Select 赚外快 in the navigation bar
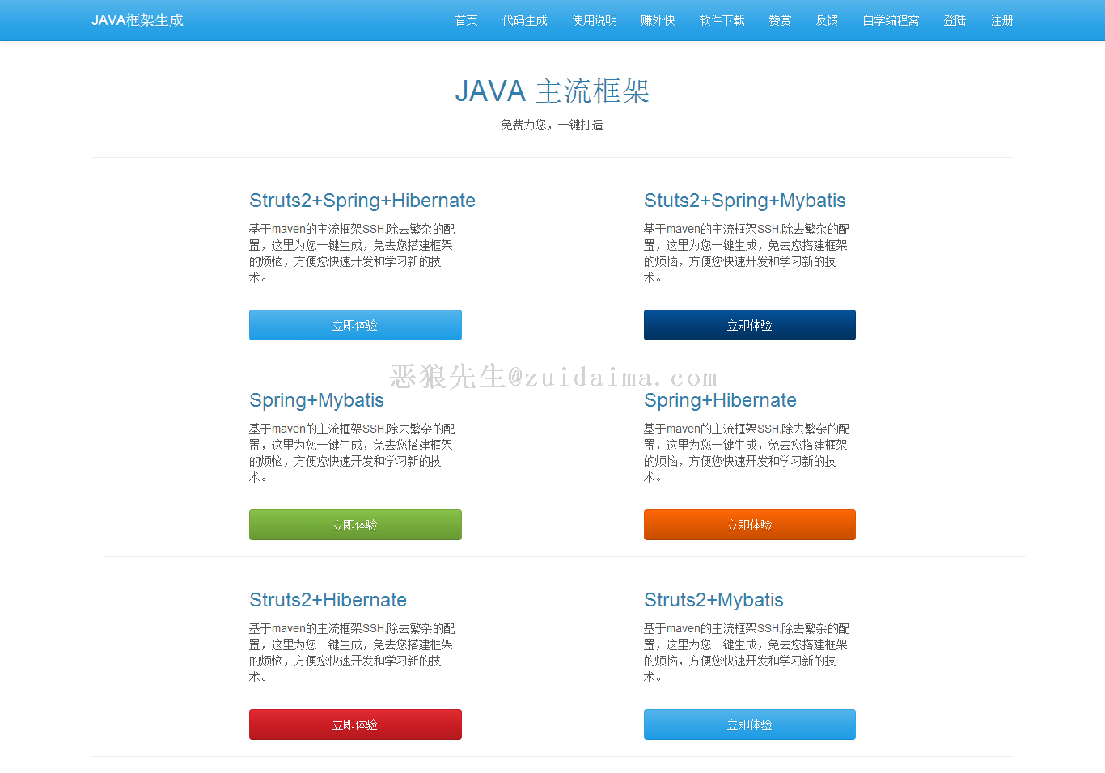Image resolution: width=1105 pixels, height=773 pixels. [x=658, y=20]
